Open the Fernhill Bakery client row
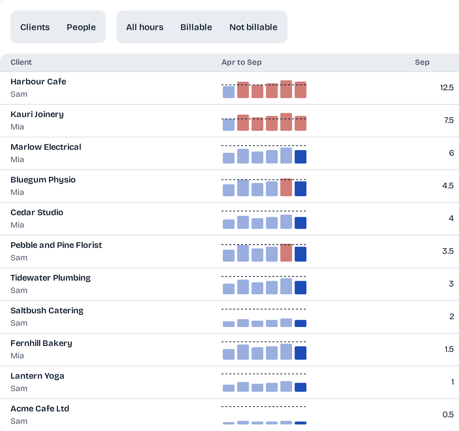This screenshot has height=431, width=459. click(x=229, y=350)
